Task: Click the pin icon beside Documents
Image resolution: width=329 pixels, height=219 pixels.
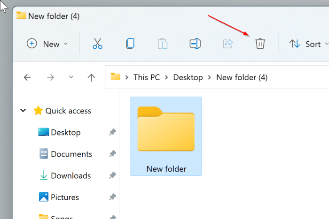Action: (x=112, y=154)
